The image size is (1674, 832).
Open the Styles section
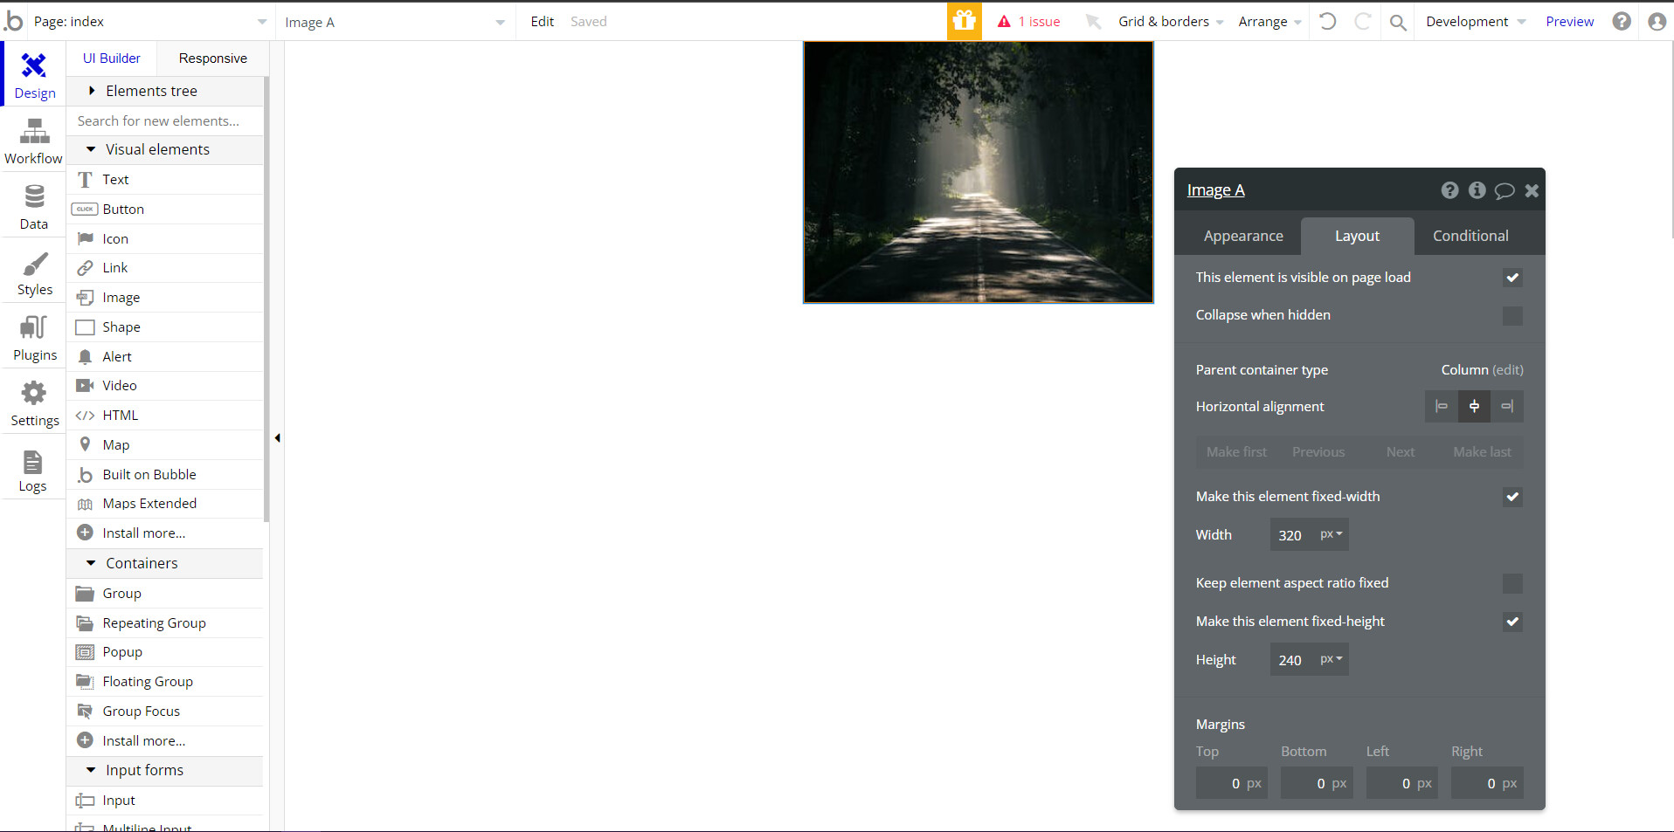[34, 272]
